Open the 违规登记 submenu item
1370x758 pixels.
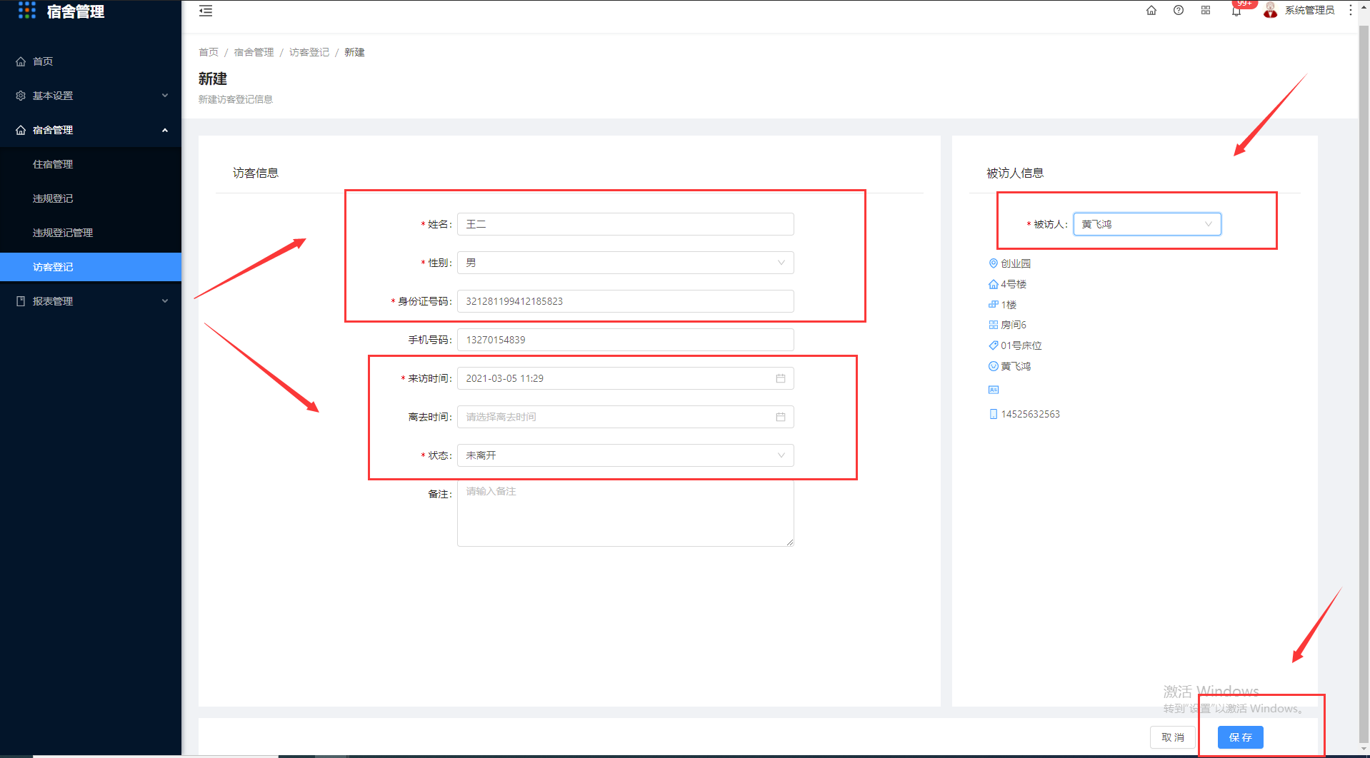point(91,198)
